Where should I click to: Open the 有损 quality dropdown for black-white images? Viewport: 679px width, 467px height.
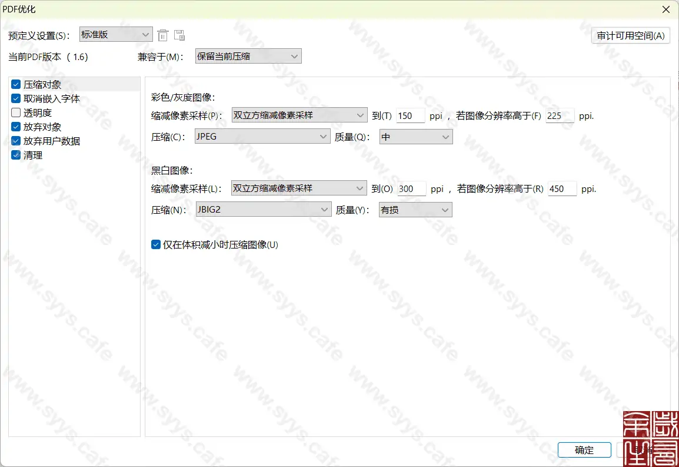point(415,209)
